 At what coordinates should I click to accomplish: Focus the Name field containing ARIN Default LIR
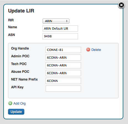(60, 29)
